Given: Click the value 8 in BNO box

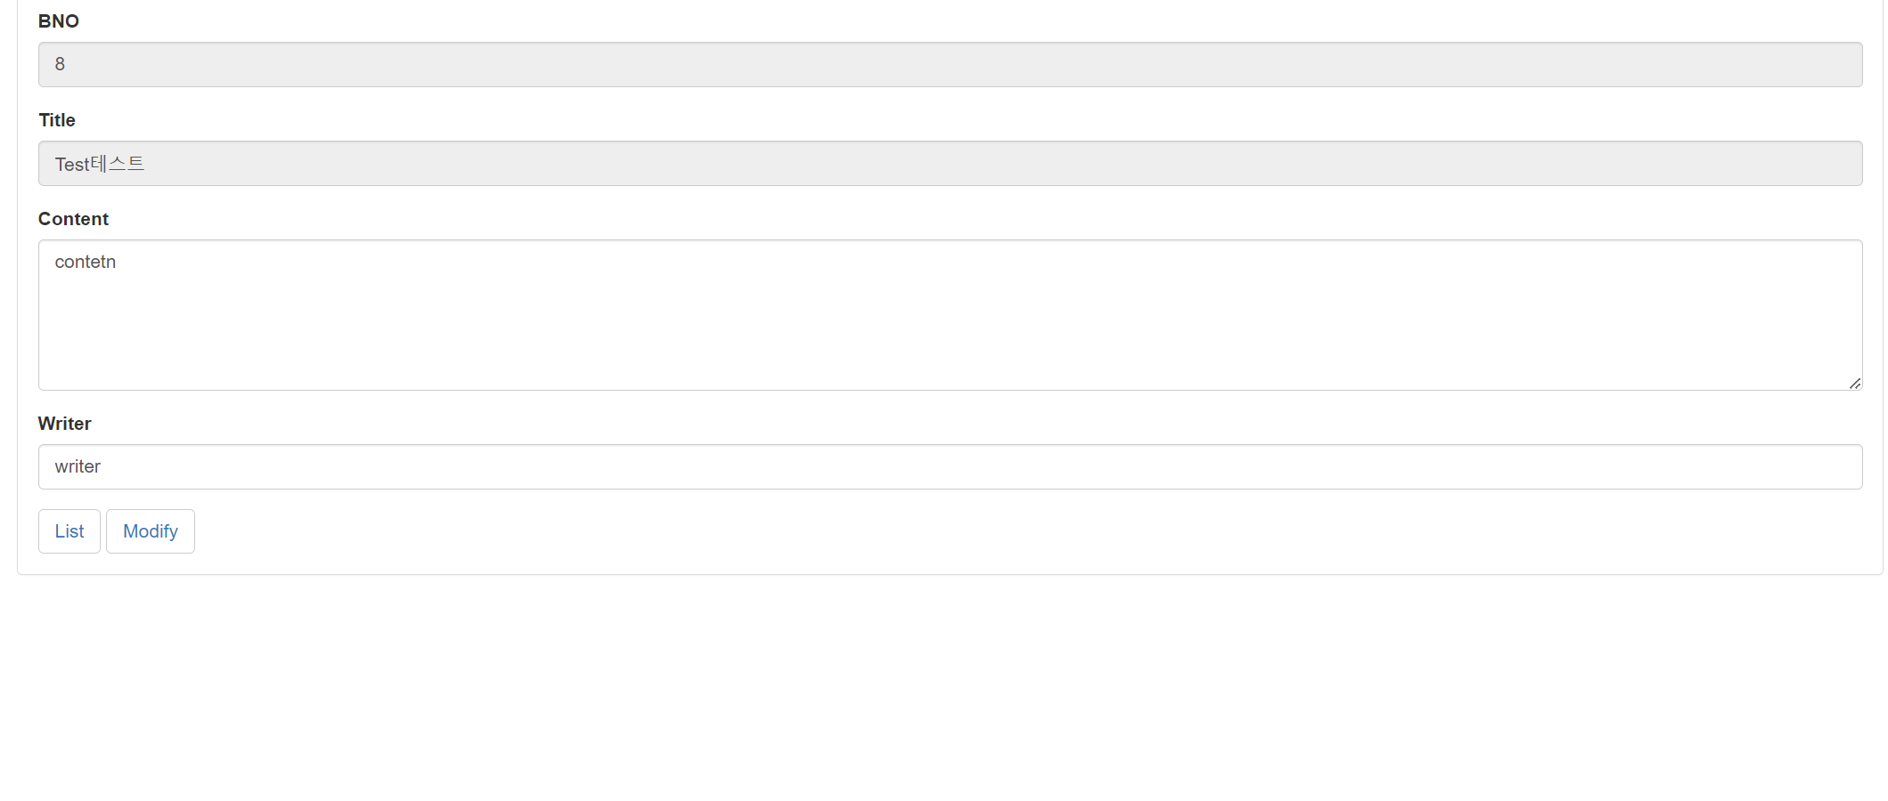Looking at the screenshot, I should [x=60, y=63].
